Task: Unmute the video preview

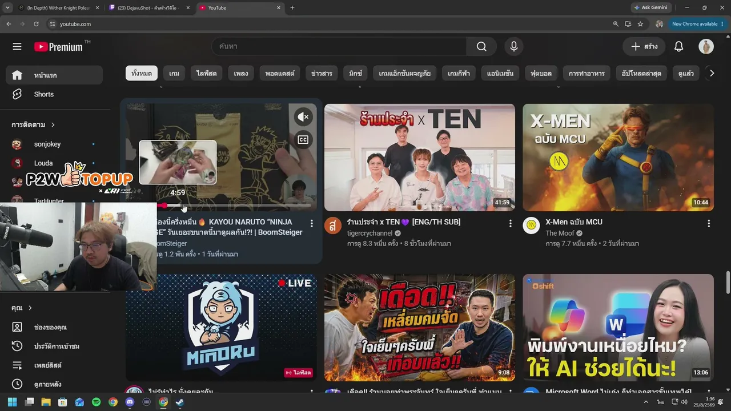Action: pyautogui.click(x=303, y=118)
